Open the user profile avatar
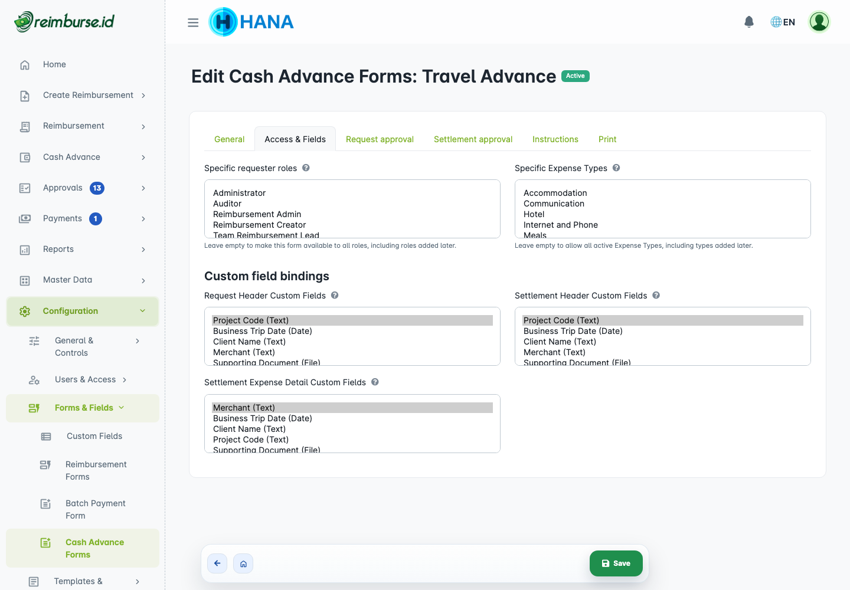The width and height of the screenshot is (850, 590). click(819, 22)
